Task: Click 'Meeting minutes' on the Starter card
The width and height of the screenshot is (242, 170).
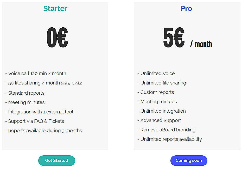Action: (x=25, y=102)
